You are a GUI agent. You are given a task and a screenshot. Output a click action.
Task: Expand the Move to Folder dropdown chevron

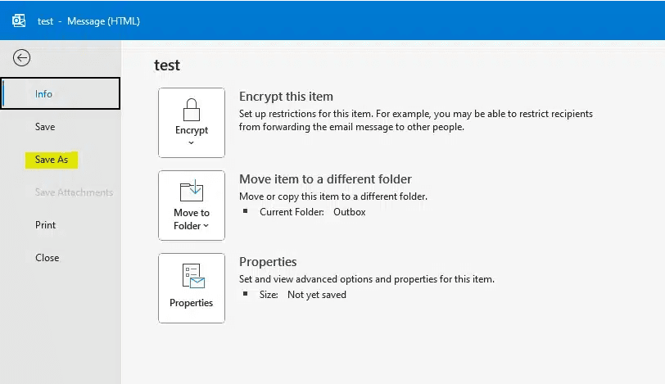(206, 226)
